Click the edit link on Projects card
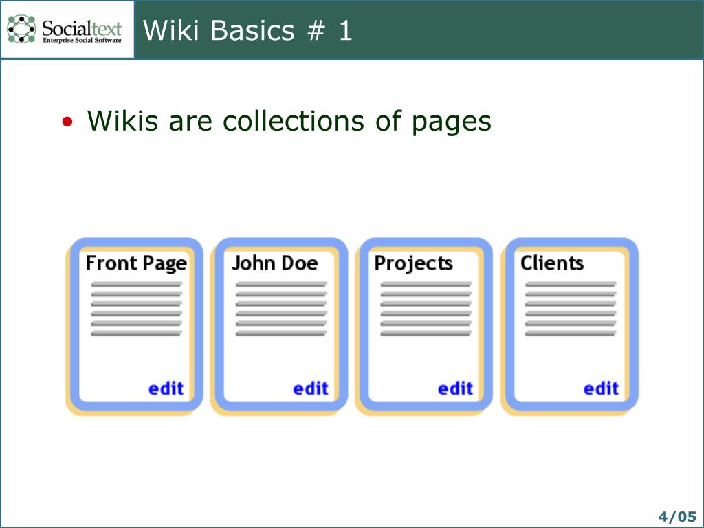 [456, 388]
